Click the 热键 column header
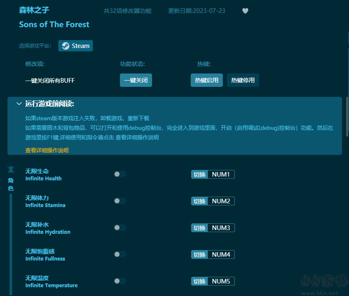This screenshot has width=349, height=296. point(204,64)
